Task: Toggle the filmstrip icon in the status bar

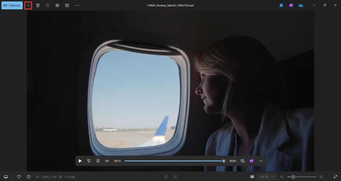Action: 6,177
